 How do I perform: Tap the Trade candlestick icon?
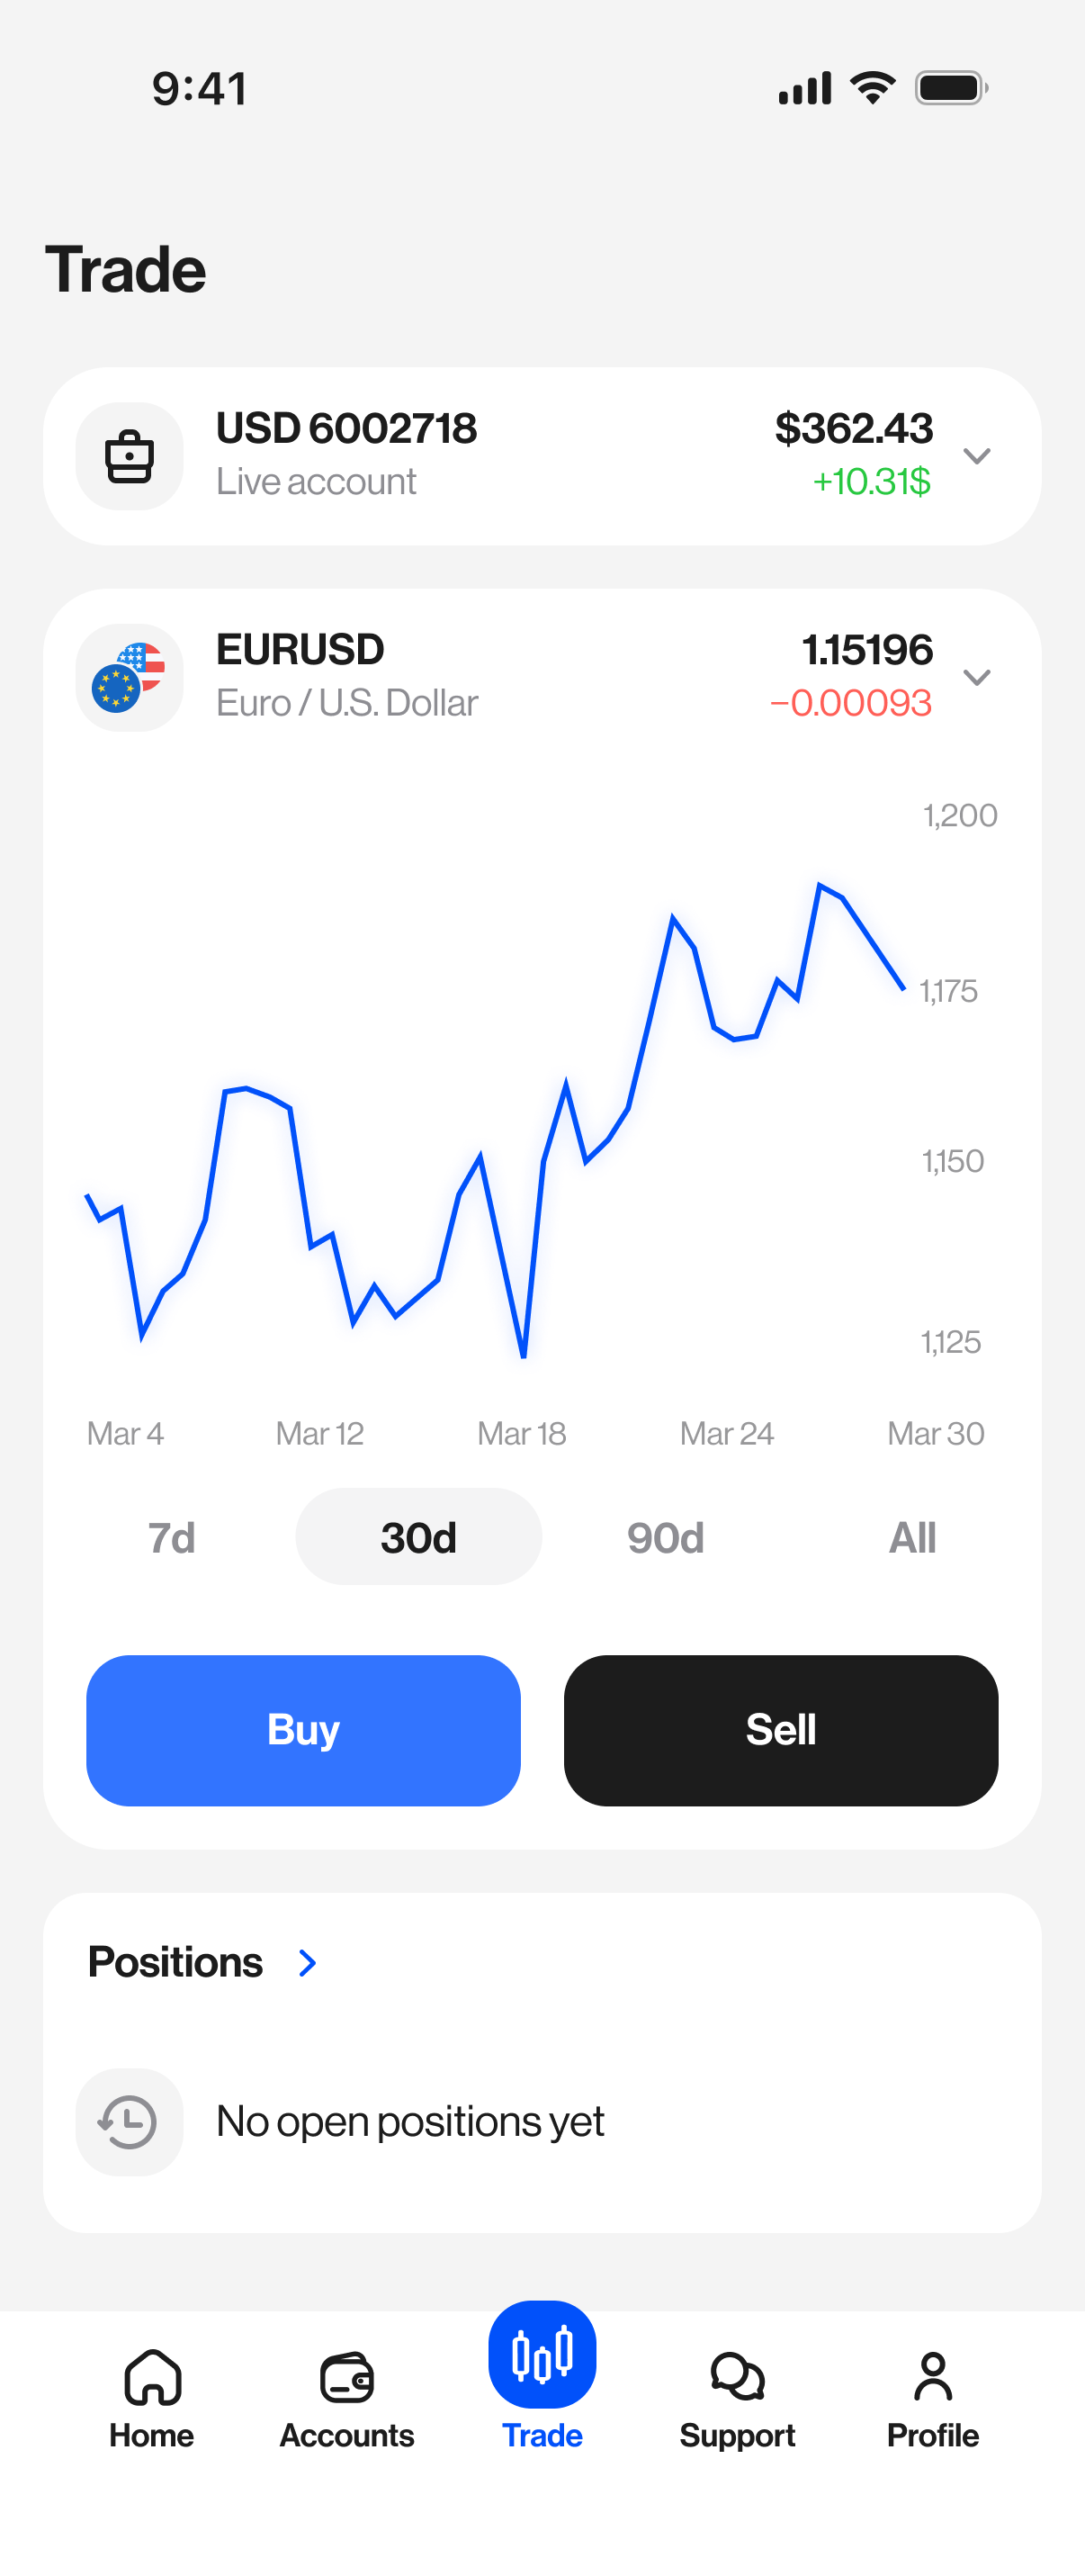(x=542, y=2354)
